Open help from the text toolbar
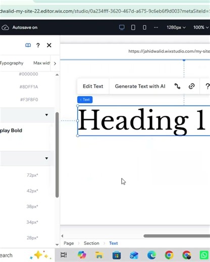 click(207, 86)
